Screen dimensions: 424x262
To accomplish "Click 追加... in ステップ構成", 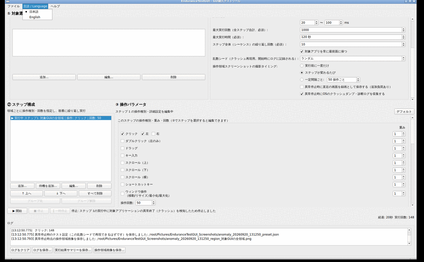I will (22, 186).
